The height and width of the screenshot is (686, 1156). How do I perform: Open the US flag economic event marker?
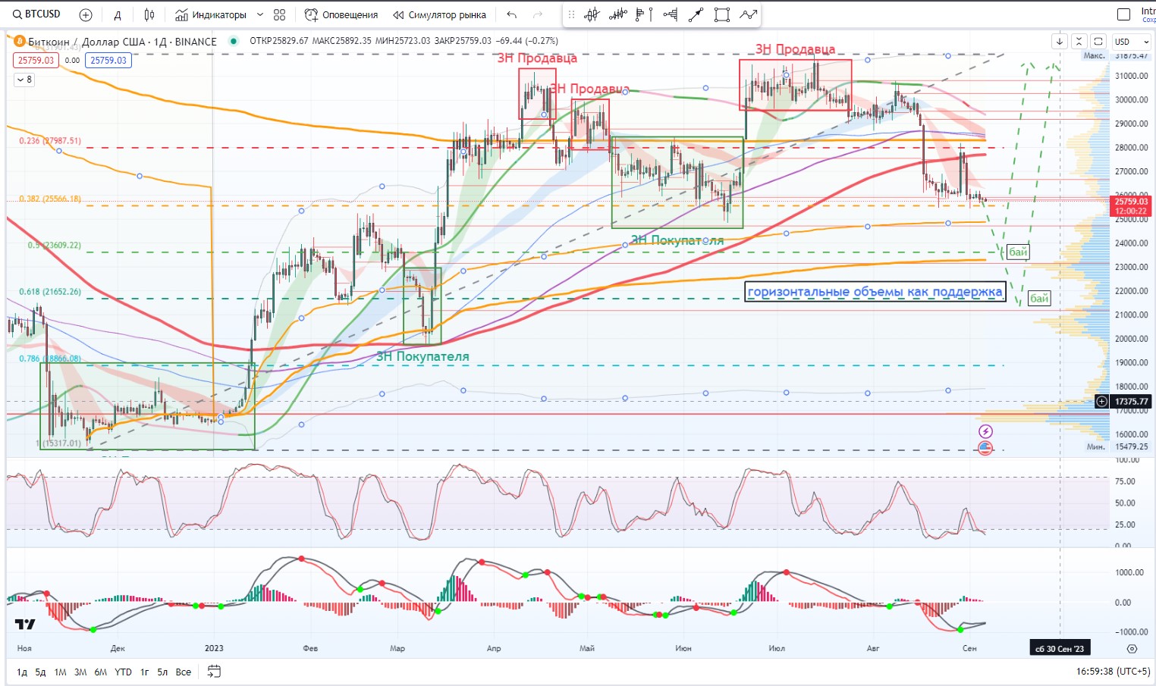[985, 448]
